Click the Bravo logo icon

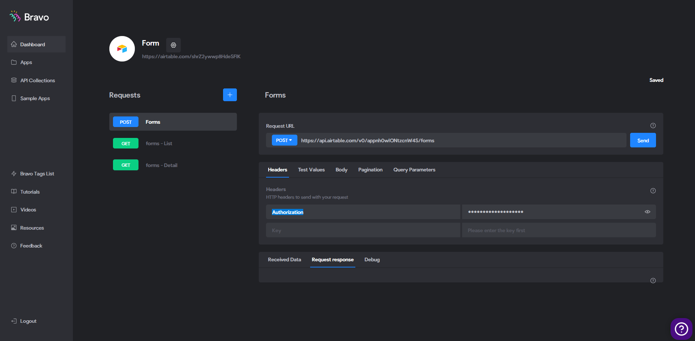15,16
